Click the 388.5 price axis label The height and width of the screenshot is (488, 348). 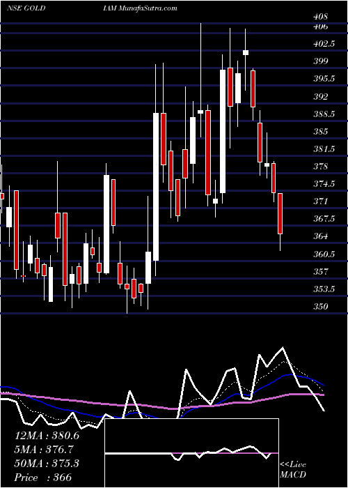click(x=324, y=114)
